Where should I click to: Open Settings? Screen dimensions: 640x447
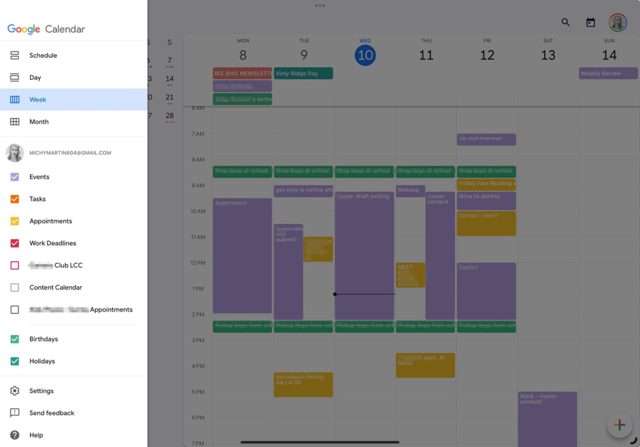(x=74, y=391)
